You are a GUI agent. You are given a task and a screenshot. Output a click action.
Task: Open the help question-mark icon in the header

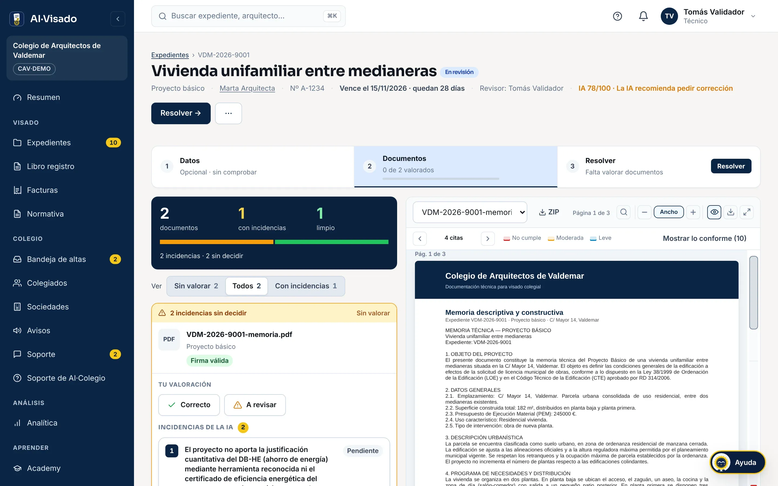click(x=617, y=16)
